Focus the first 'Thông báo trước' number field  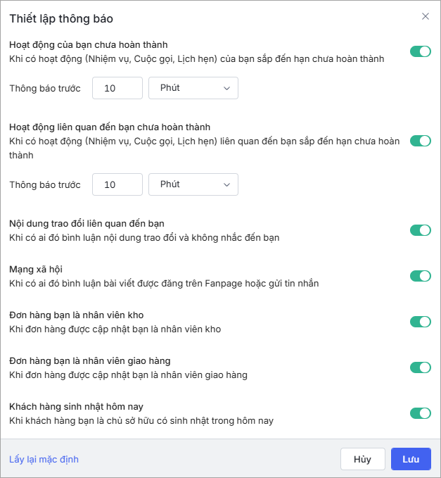(x=117, y=88)
